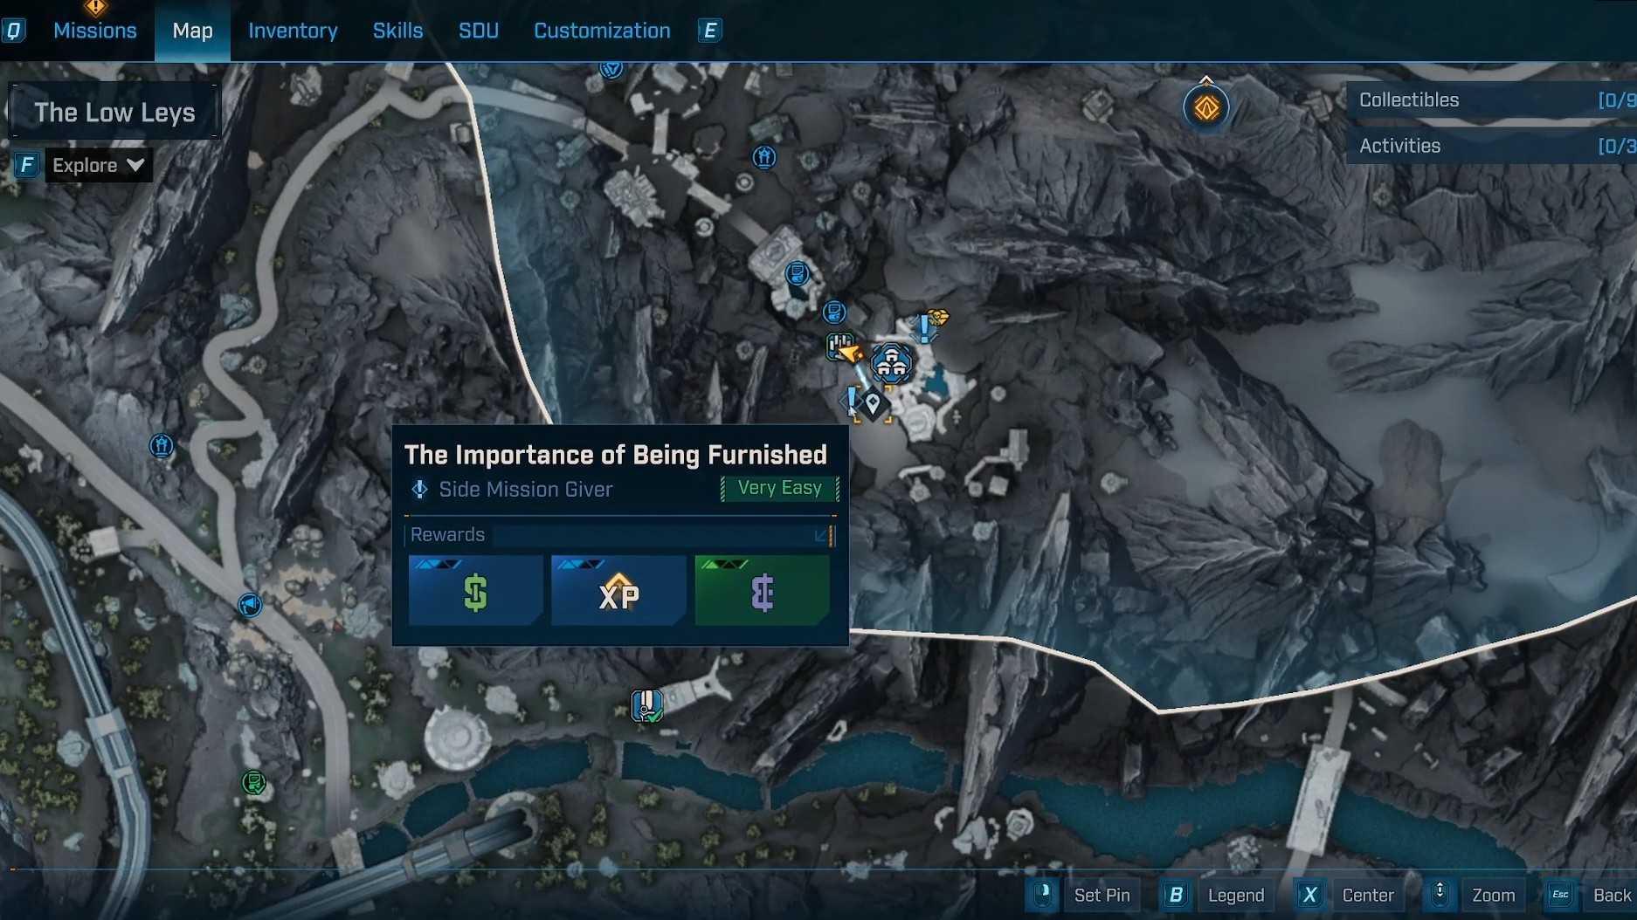
Task: Select the checkmarked icon near the river
Action: click(647, 705)
